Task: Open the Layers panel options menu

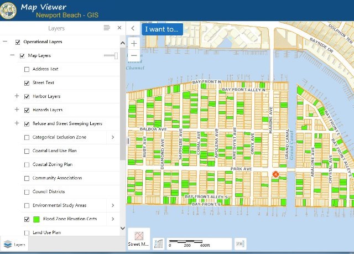Action: [x=107, y=28]
